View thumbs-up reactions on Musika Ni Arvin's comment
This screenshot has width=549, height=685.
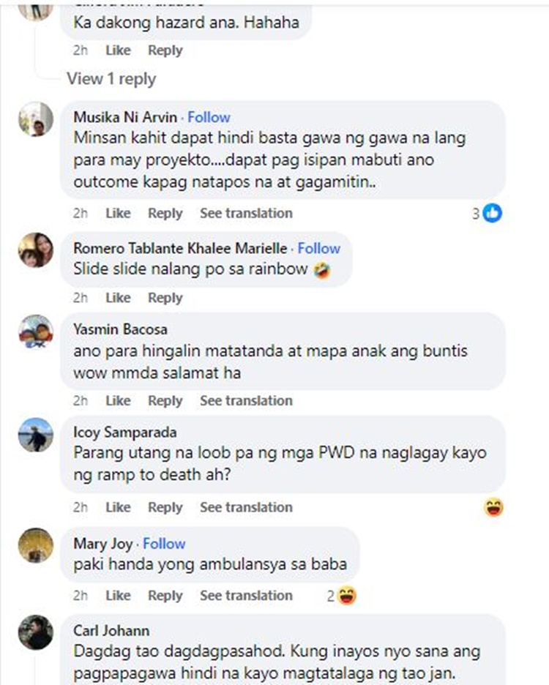pos(487,213)
